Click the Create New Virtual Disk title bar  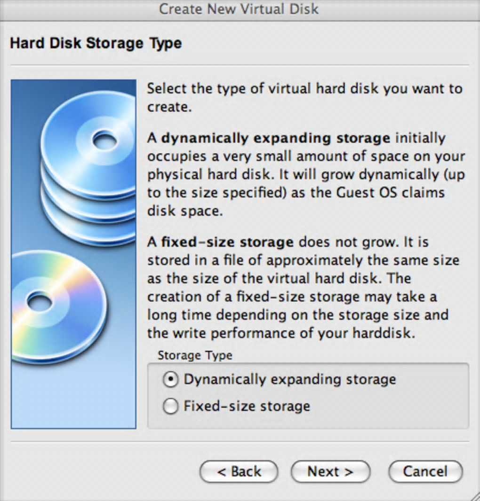(x=239, y=8)
